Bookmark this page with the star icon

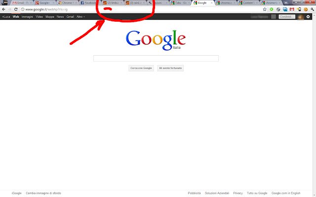click(265, 9)
